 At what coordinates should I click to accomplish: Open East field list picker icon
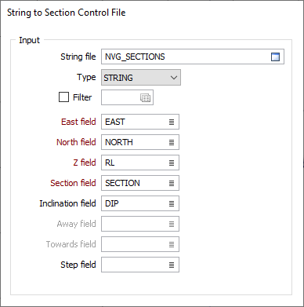(172, 122)
